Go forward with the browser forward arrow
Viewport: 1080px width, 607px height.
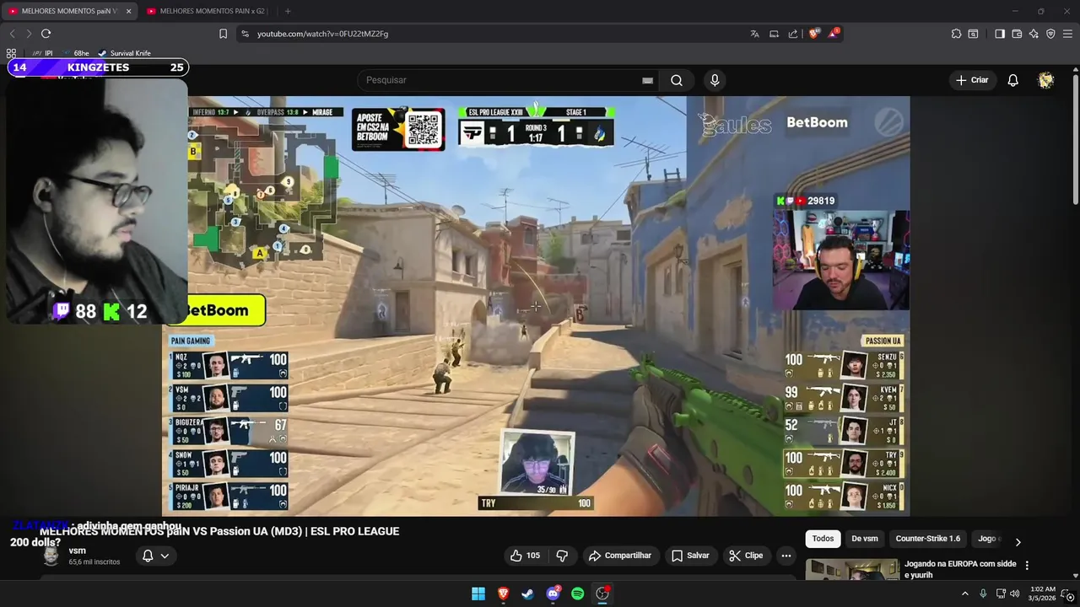coord(29,34)
